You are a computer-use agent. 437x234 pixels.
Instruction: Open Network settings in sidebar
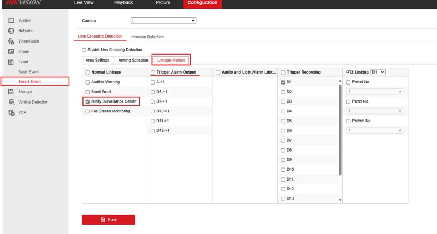point(25,31)
